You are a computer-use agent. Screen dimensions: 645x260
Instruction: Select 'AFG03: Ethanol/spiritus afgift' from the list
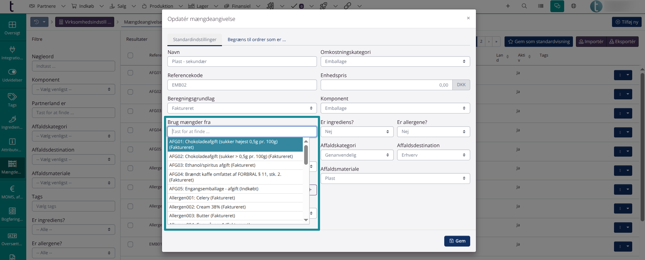click(x=212, y=165)
